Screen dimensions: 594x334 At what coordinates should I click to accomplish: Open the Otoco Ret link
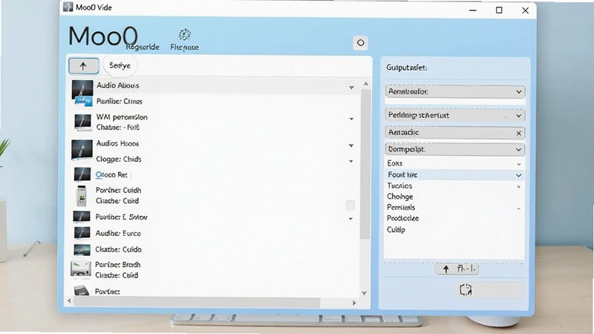pos(111,174)
